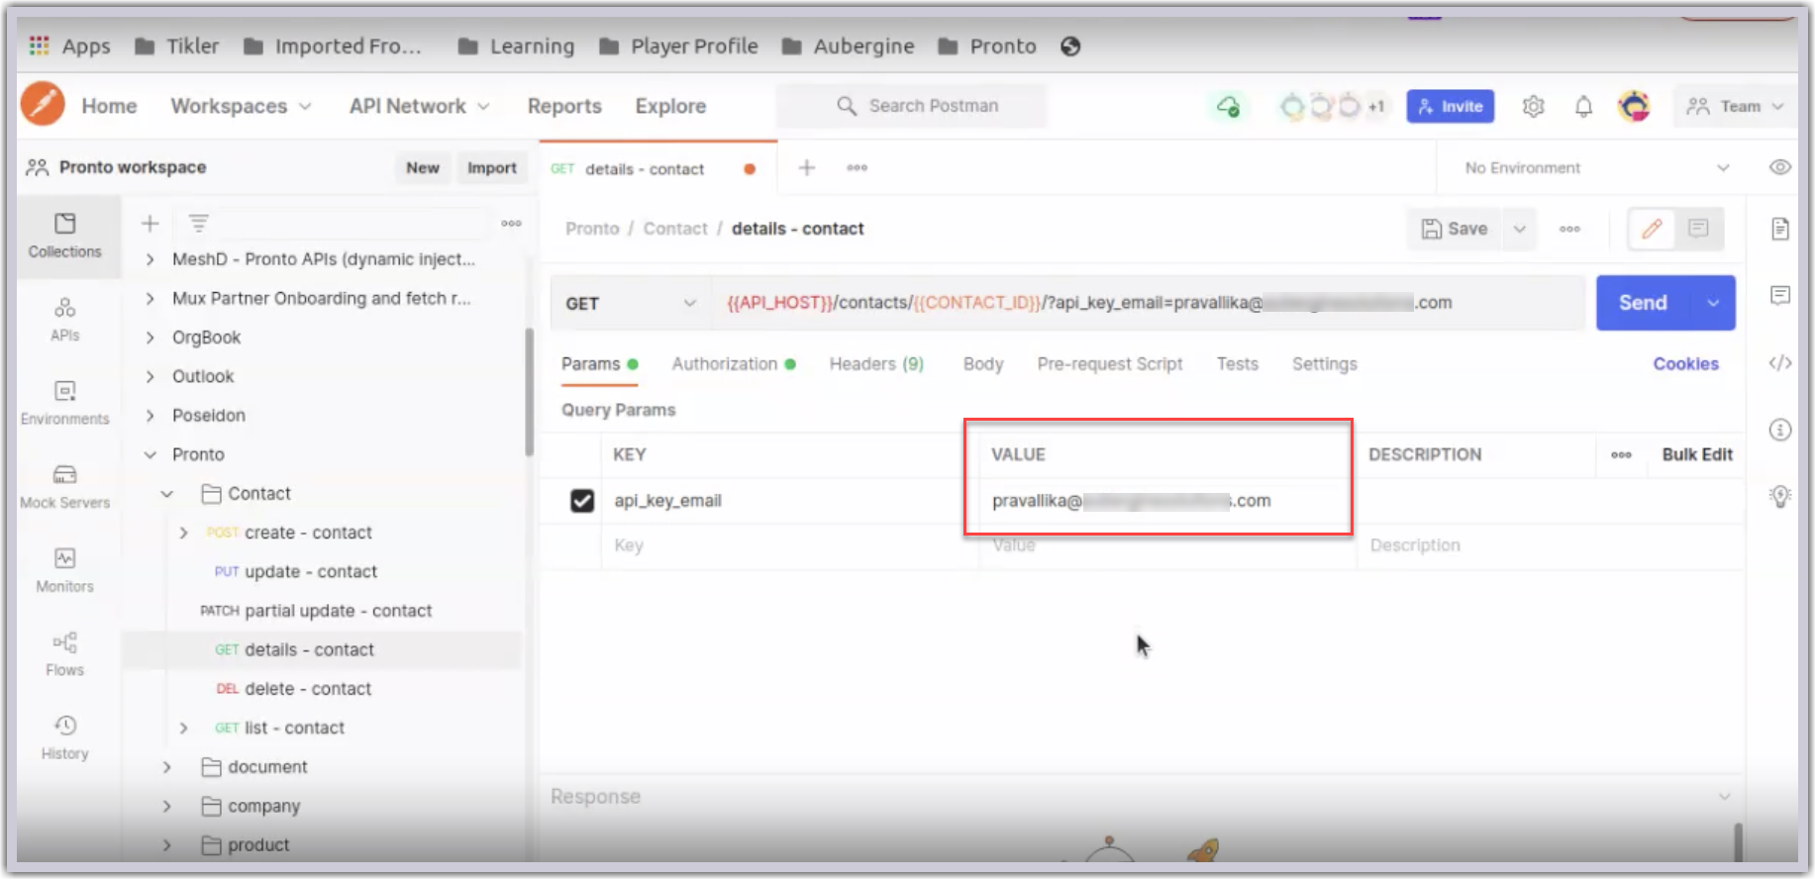Switch to edit mode pencil icon
Screen dimensions: 1816x880
click(x=1652, y=229)
